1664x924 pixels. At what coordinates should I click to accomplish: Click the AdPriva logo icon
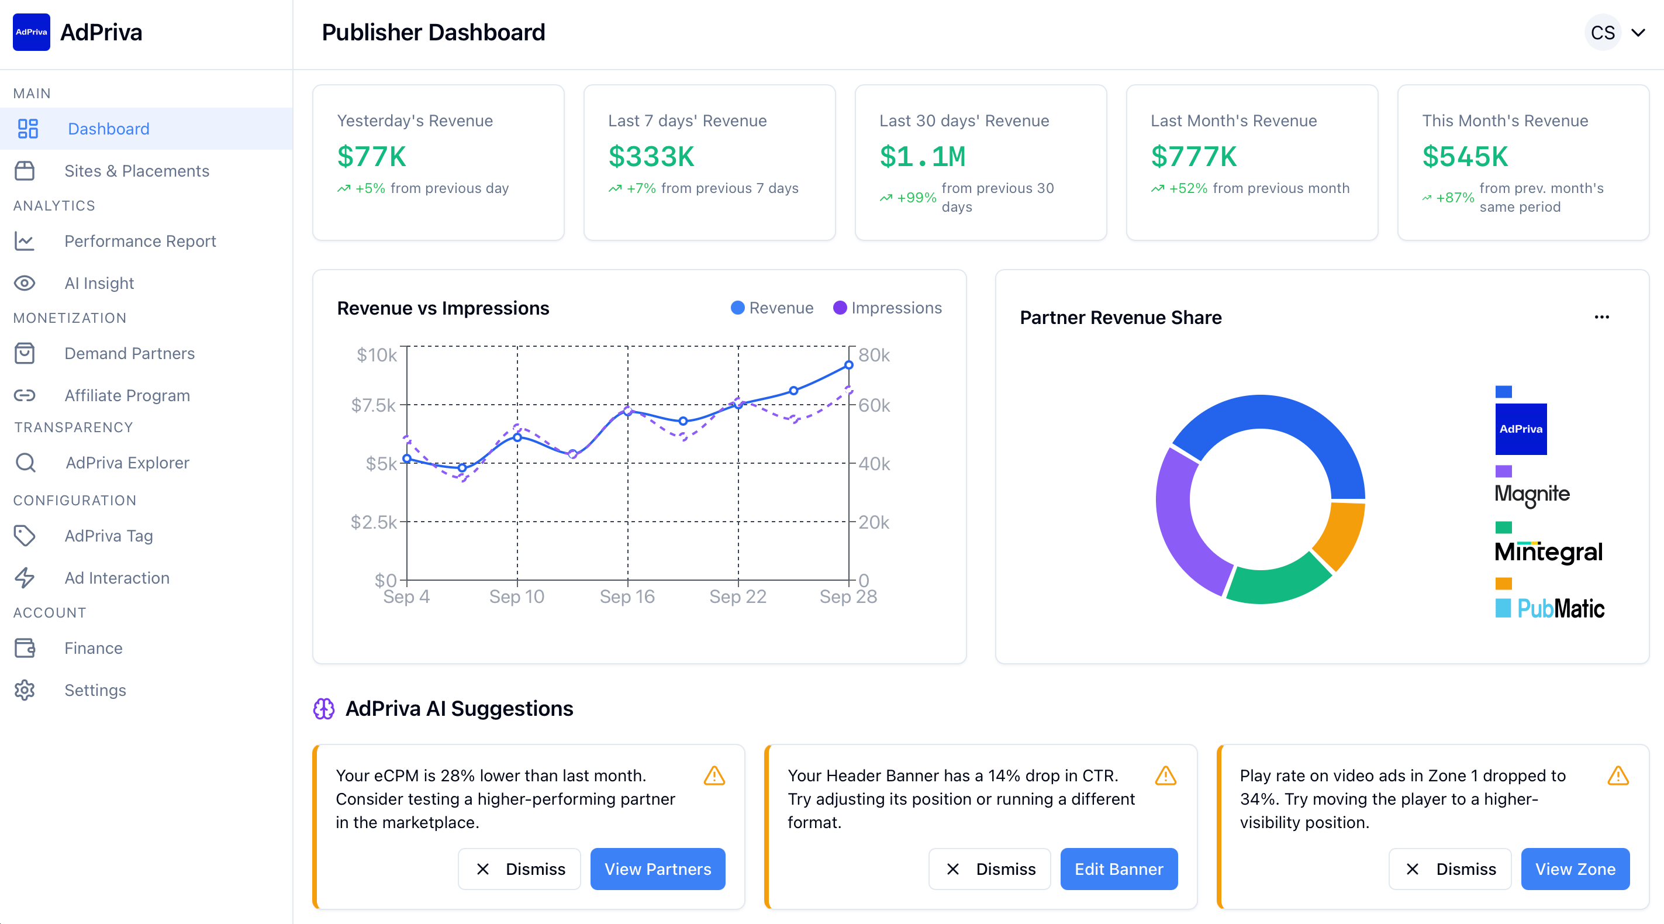point(31,32)
